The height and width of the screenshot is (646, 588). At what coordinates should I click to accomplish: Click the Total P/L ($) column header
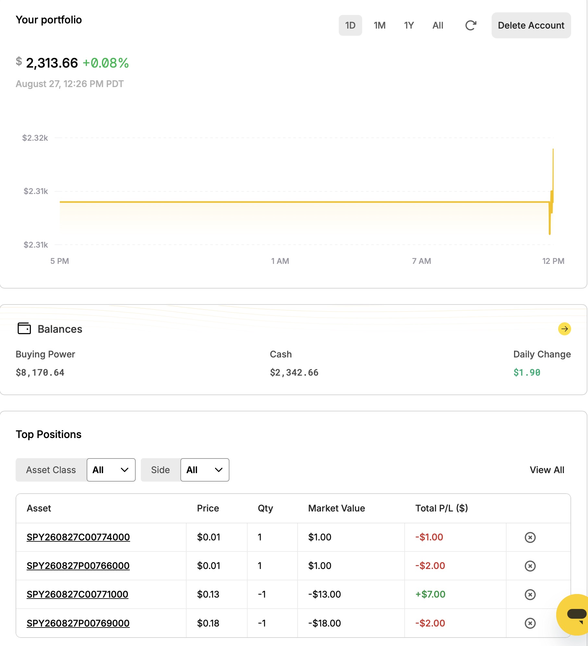441,508
